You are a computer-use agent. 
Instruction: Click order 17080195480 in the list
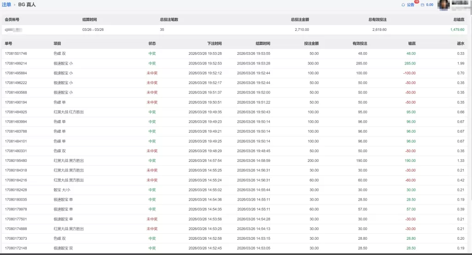tap(16, 160)
